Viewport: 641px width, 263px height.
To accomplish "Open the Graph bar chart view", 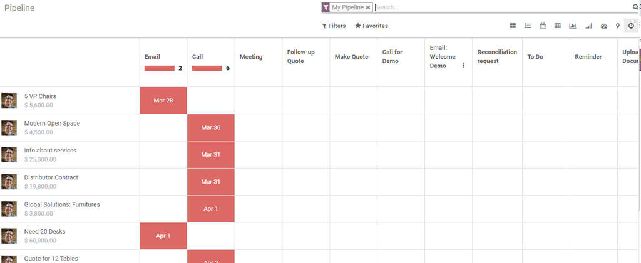I will click(x=573, y=26).
